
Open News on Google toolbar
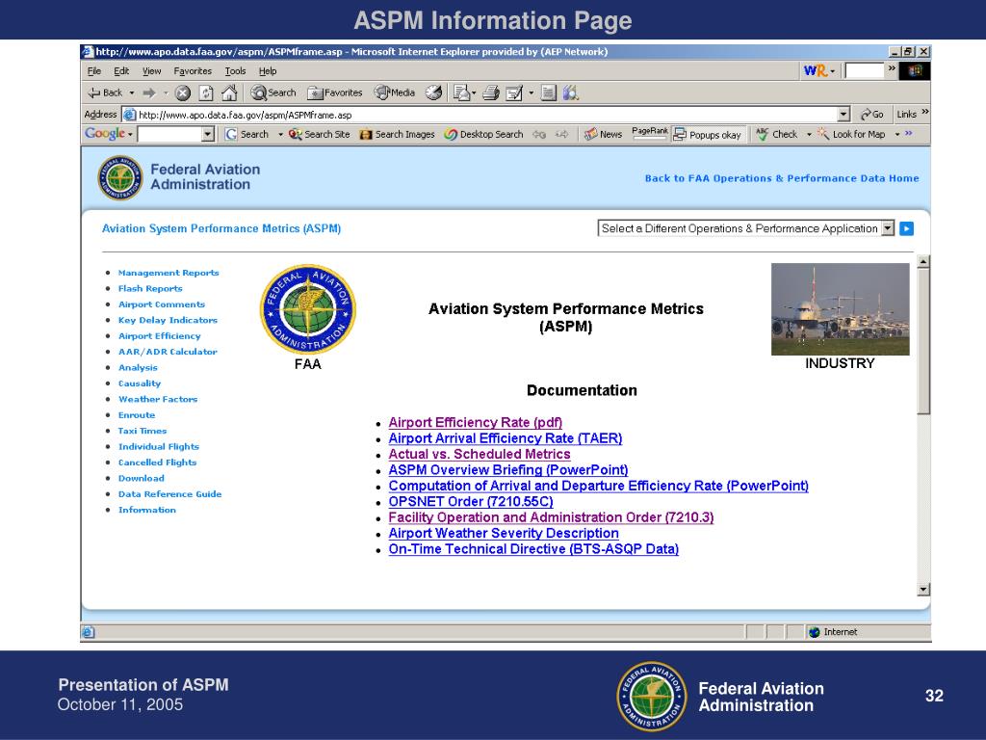coord(603,134)
